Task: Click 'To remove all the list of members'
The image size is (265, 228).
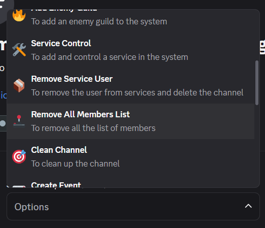Action: (x=93, y=128)
